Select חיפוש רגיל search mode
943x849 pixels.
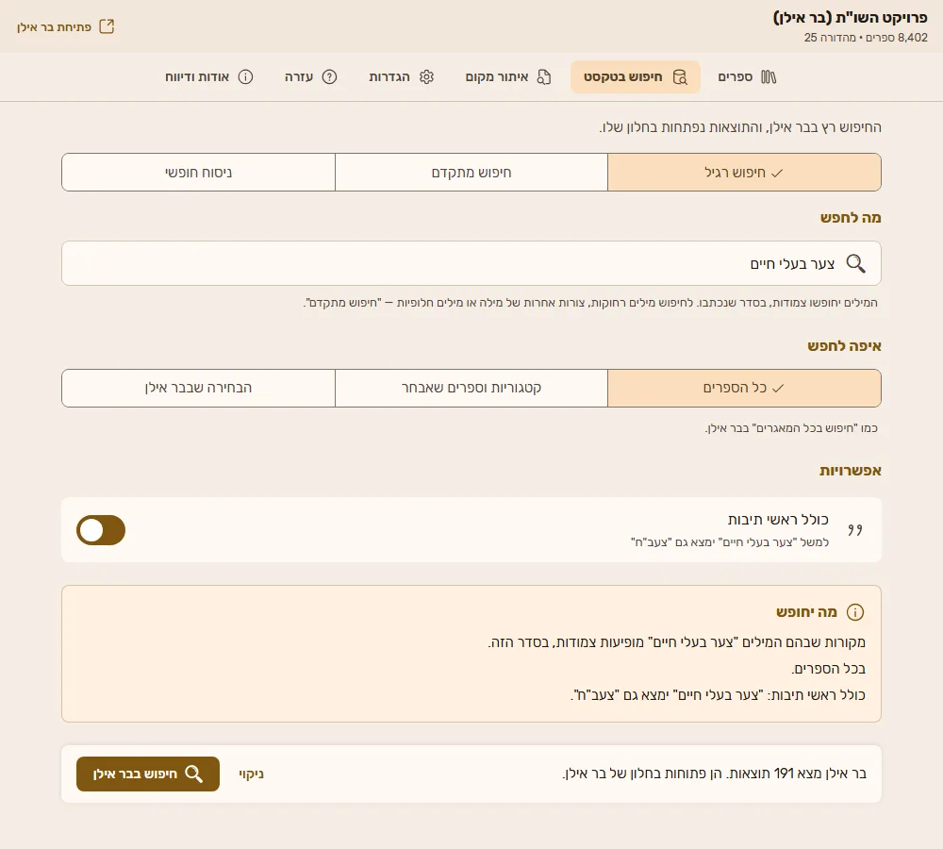pyautogui.click(x=745, y=173)
